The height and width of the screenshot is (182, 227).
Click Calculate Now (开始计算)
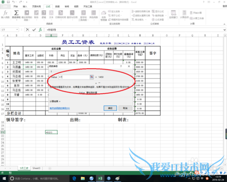196,13
